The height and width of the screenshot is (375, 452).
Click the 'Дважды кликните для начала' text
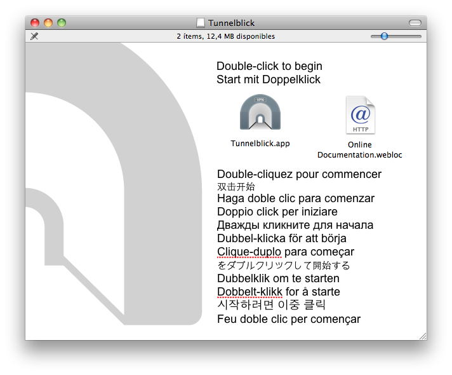[295, 225]
